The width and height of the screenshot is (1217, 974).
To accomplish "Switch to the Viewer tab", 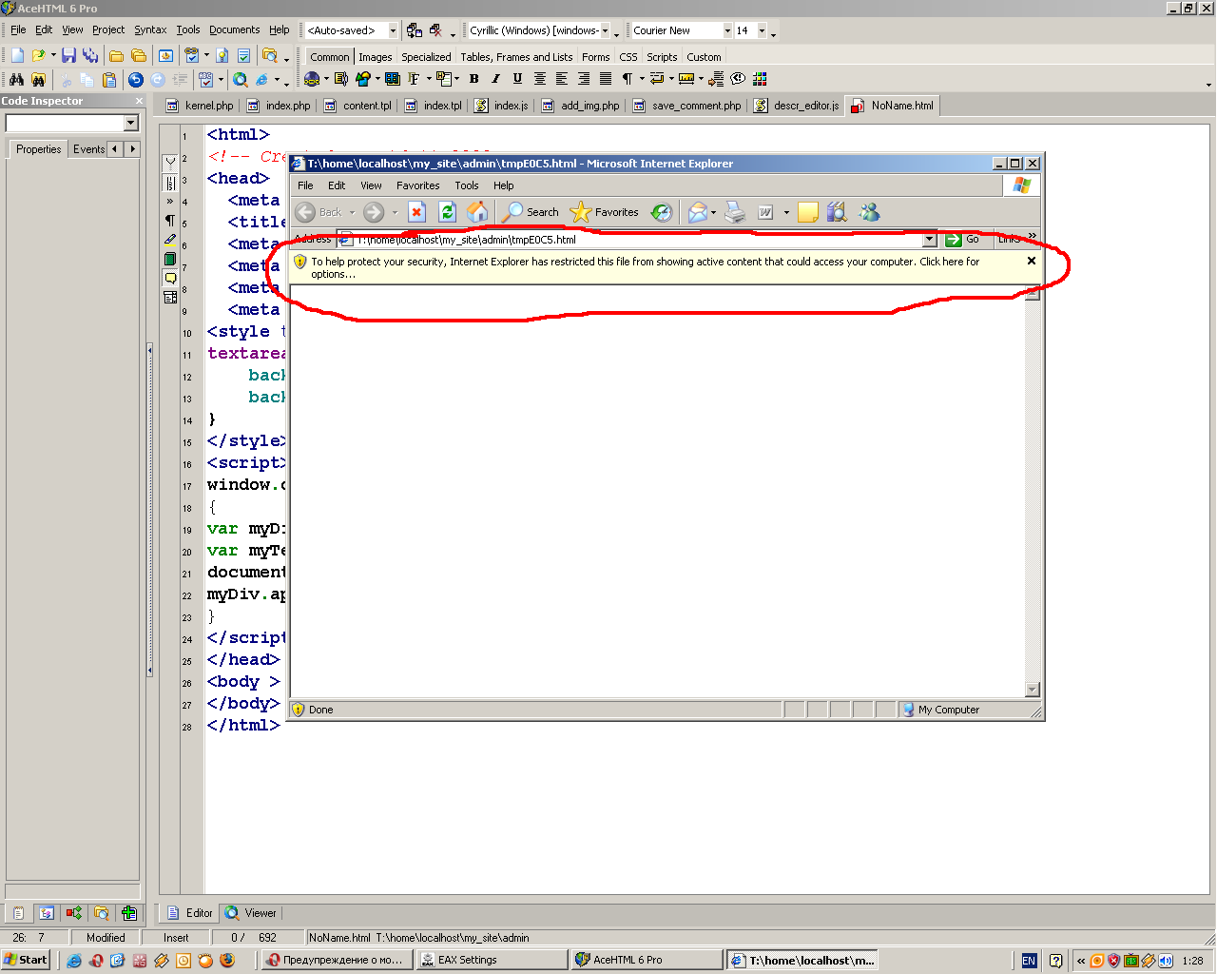I will click(251, 913).
